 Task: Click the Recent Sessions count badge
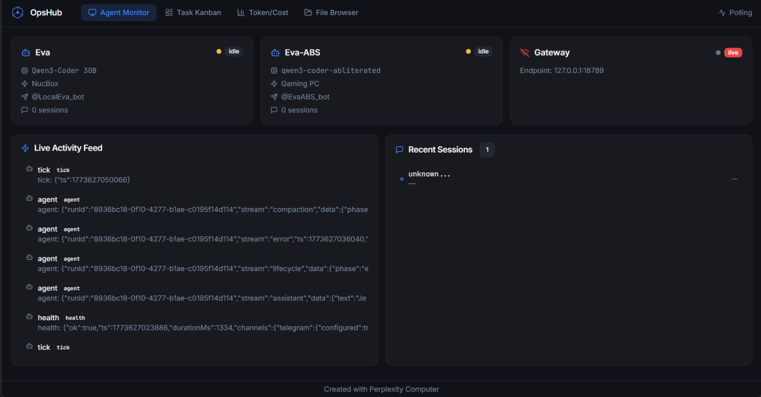[x=487, y=150]
